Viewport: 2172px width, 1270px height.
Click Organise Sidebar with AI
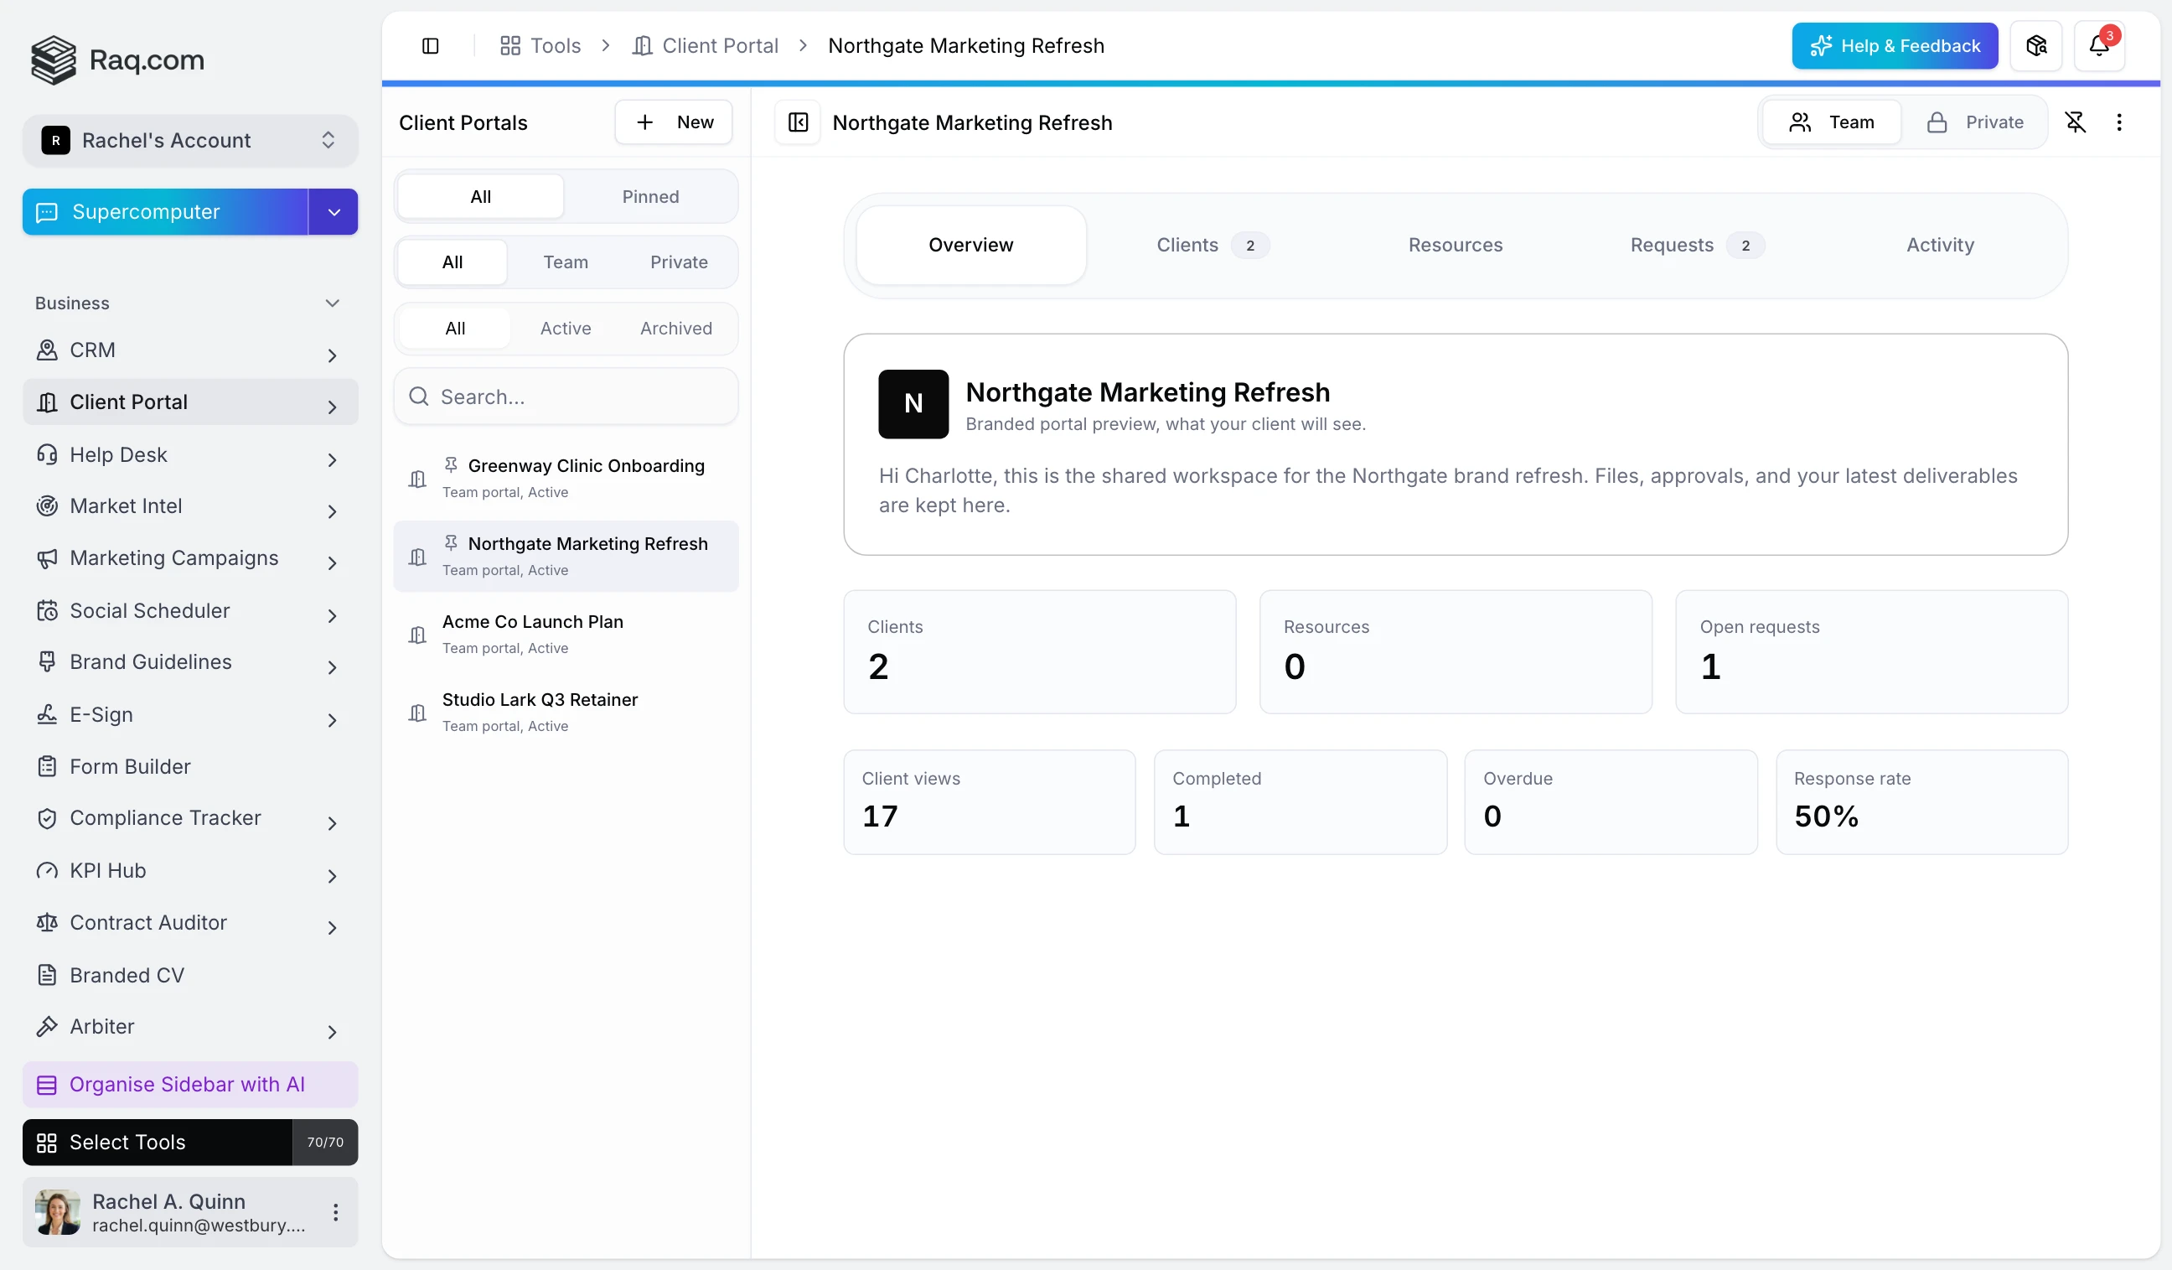click(190, 1085)
